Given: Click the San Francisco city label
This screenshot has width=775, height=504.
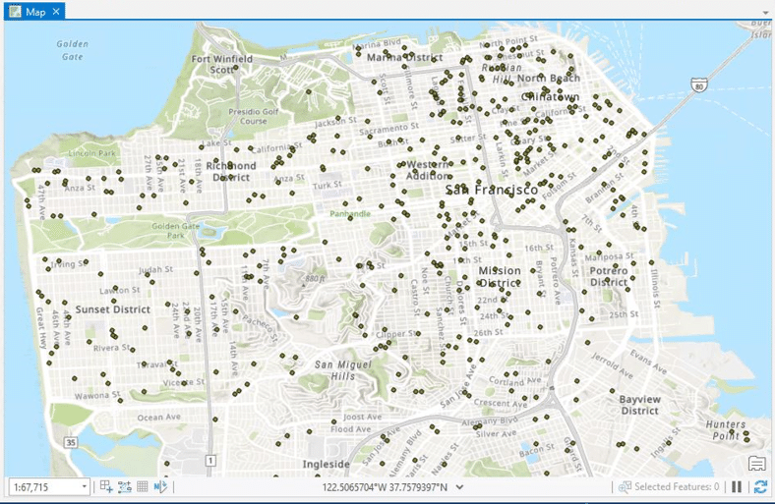Looking at the screenshot, I should [492, 190].
